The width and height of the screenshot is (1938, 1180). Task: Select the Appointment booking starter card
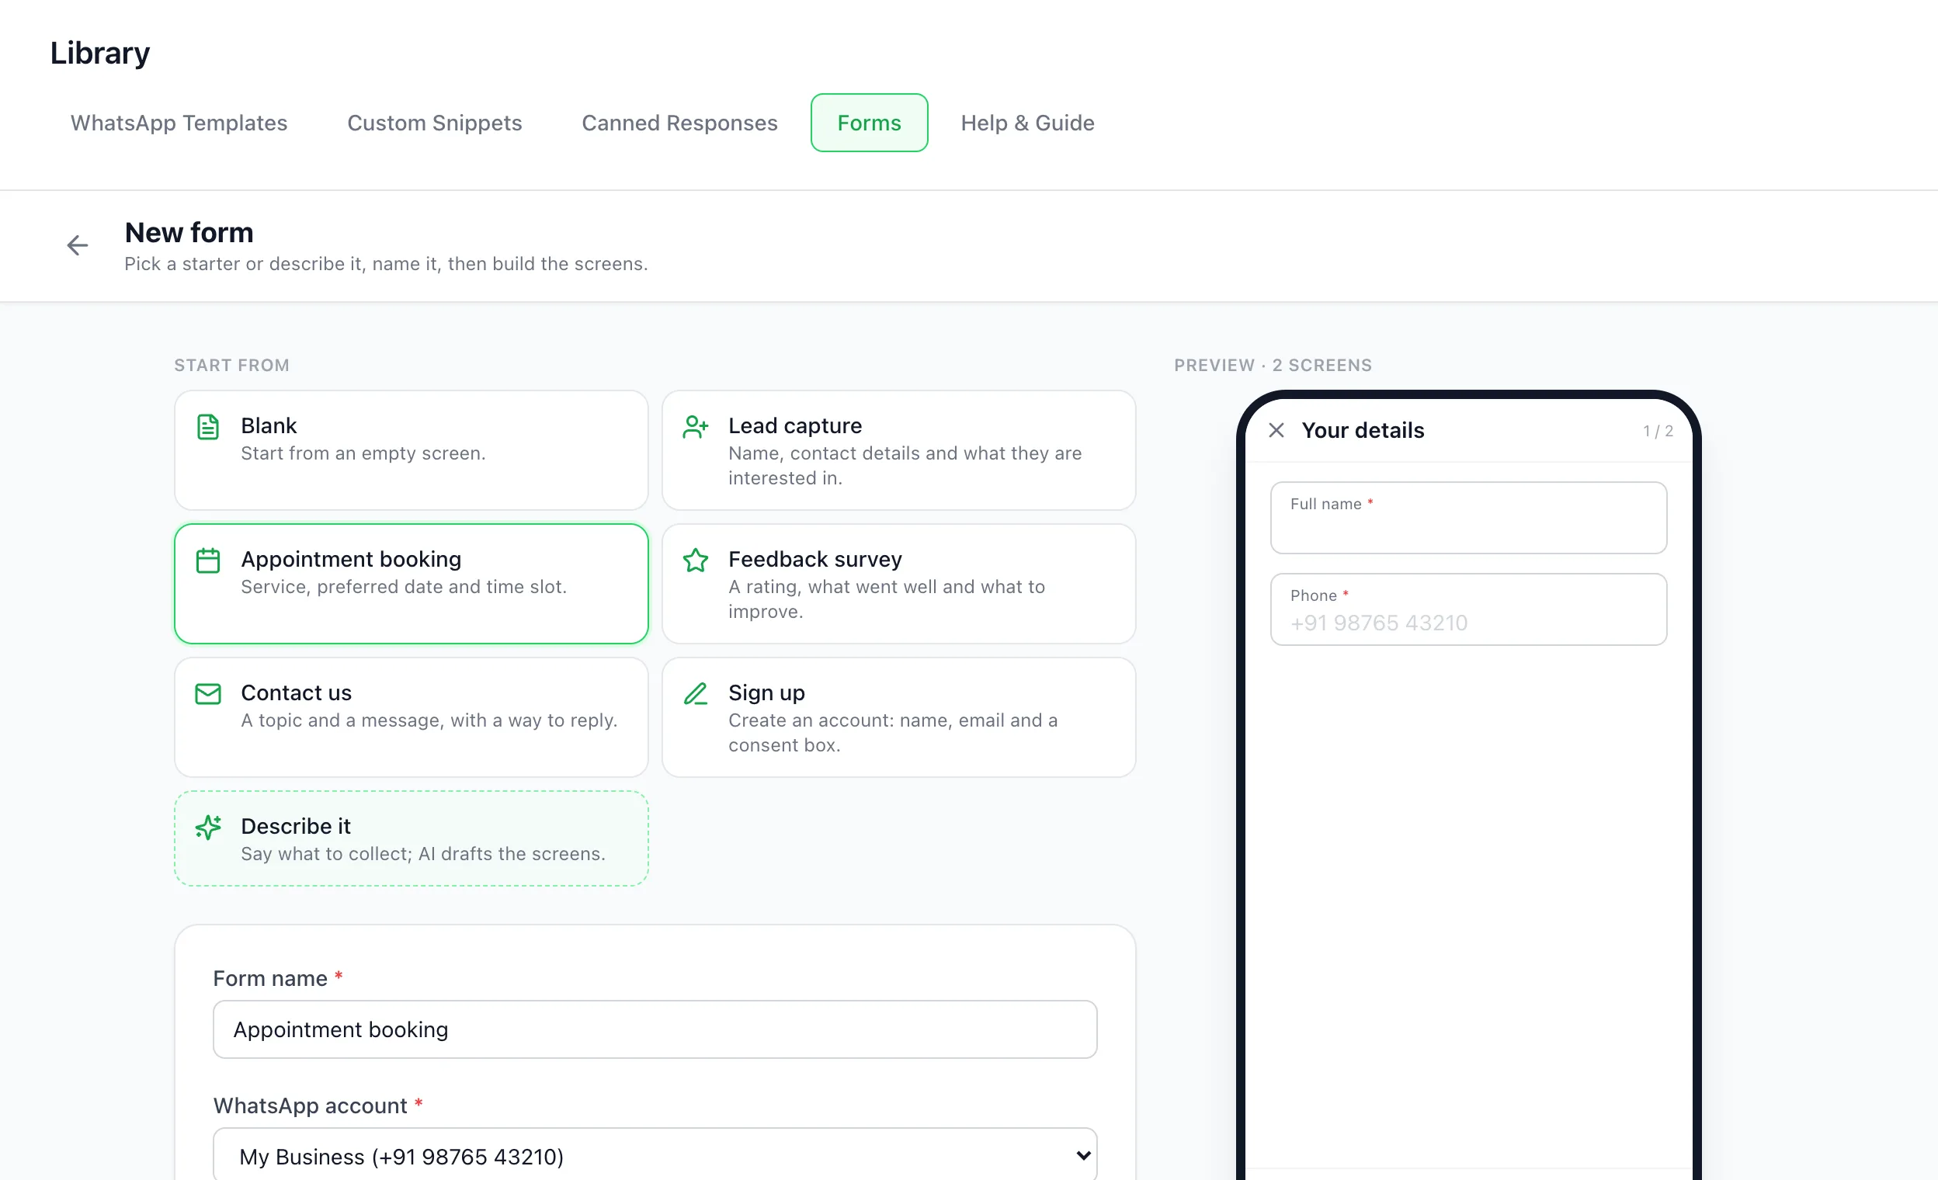click(412, 584)
